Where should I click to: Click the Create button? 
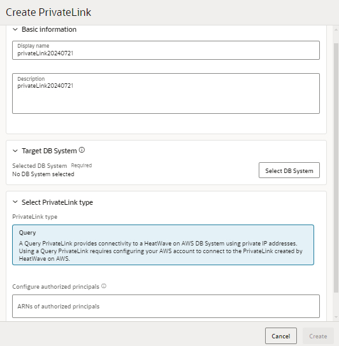click(318, 336)
